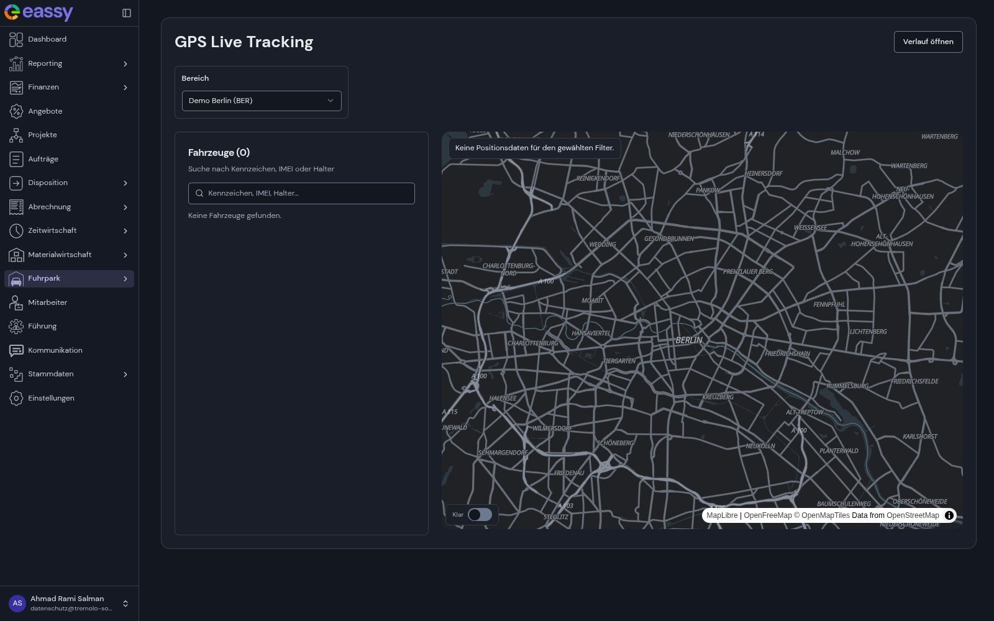Click the Projekte structure icon
This screenshot has width=994, height=621.
pos(16,135)
